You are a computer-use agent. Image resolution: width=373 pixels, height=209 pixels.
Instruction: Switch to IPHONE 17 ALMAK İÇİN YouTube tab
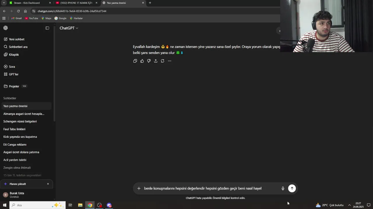(x=76, y=3)
